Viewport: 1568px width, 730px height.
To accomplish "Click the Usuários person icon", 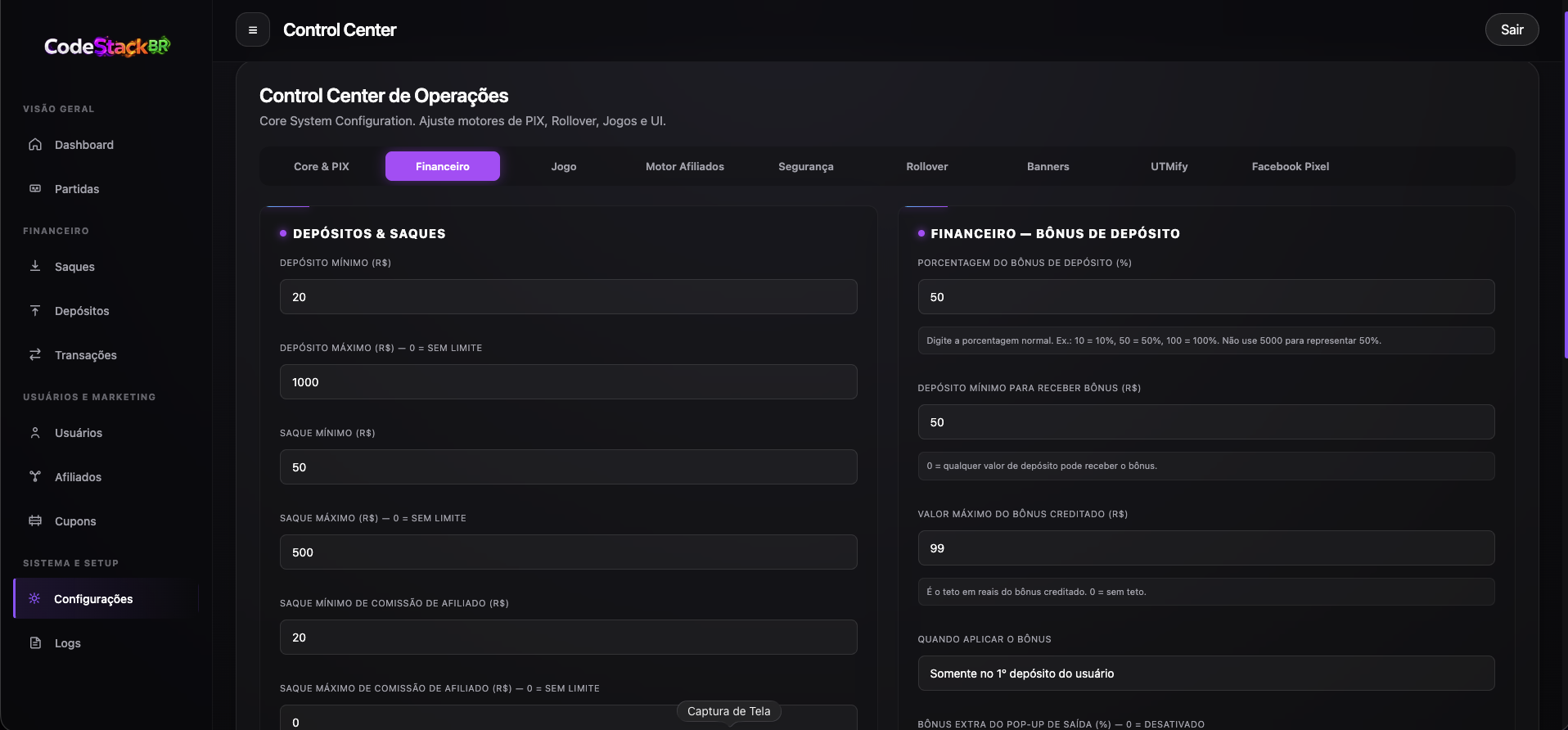I will click(35, 432).
